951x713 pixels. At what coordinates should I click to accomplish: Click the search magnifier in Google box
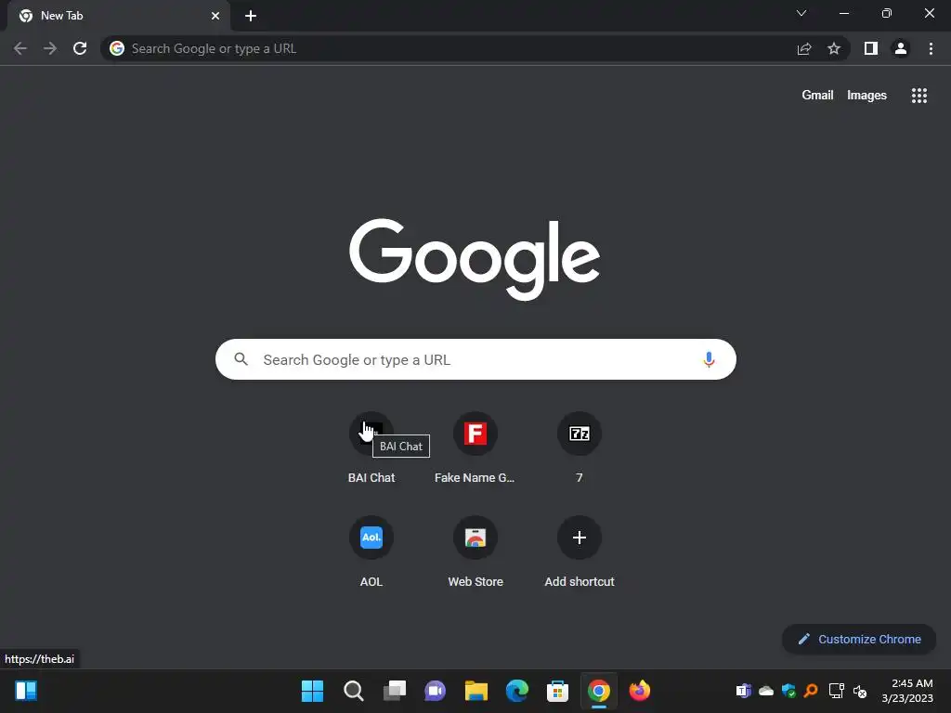[x=241, y=359]
